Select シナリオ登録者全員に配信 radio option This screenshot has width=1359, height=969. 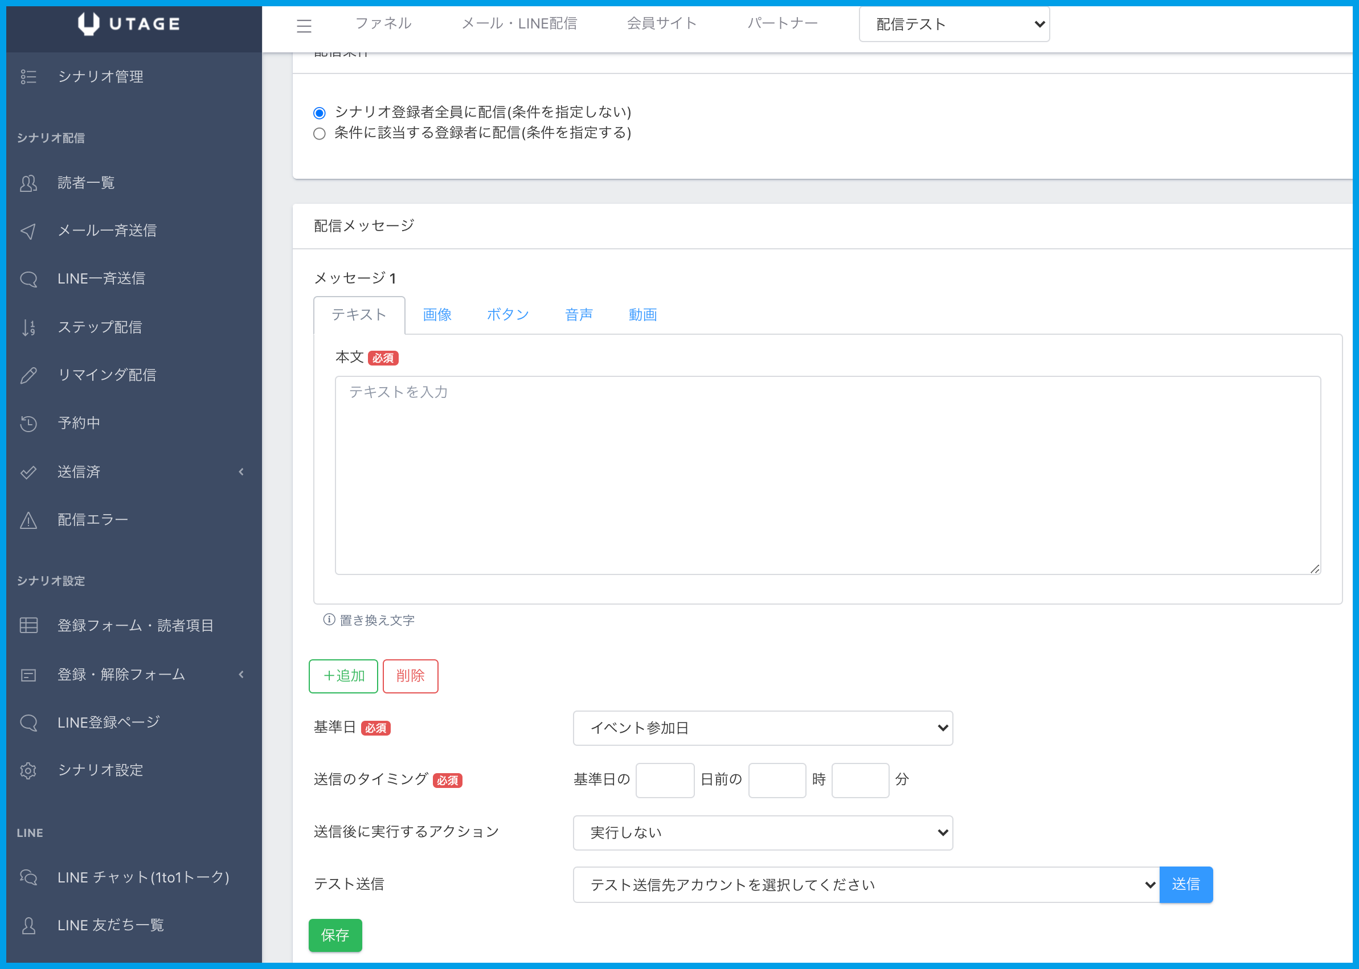click(x=320, y=113)
